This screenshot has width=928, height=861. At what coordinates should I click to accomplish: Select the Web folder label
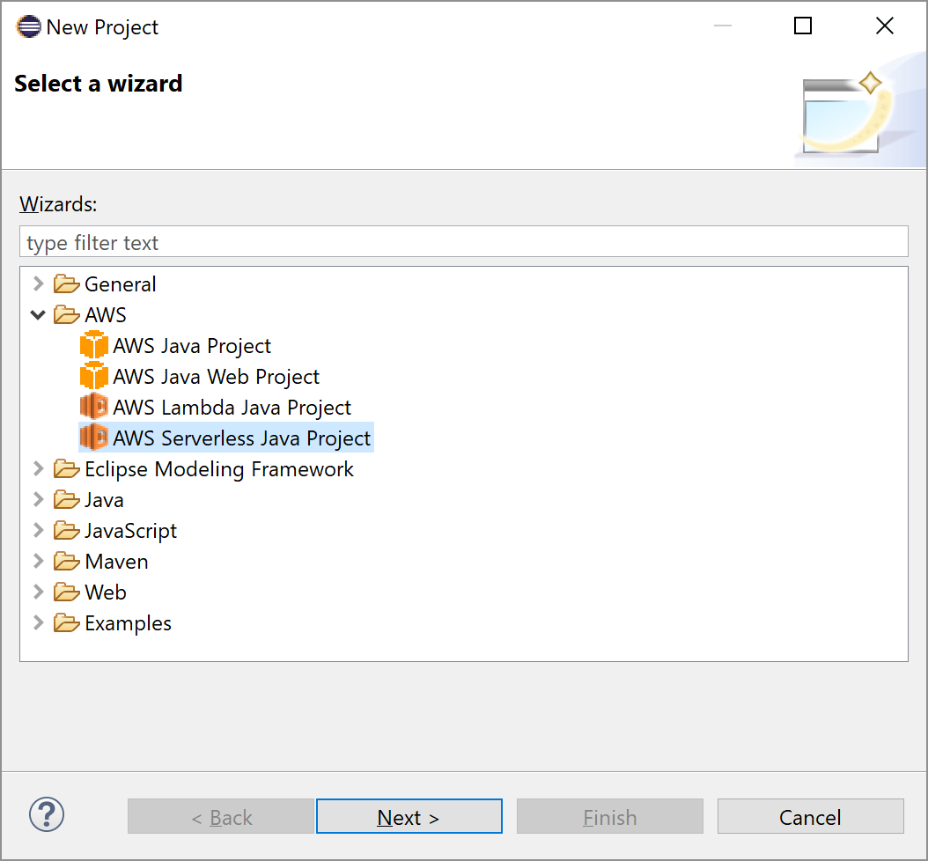point(106,592)
